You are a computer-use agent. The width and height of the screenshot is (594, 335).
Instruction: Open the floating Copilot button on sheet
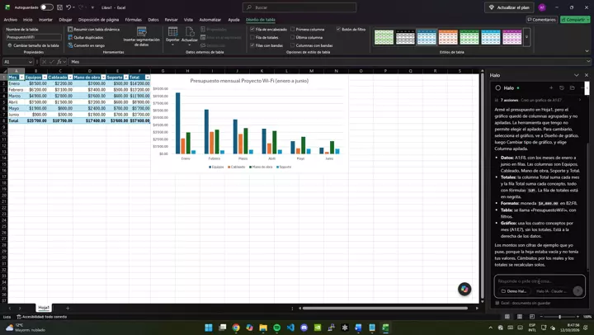pyautogui.click(x=464, y=289)
